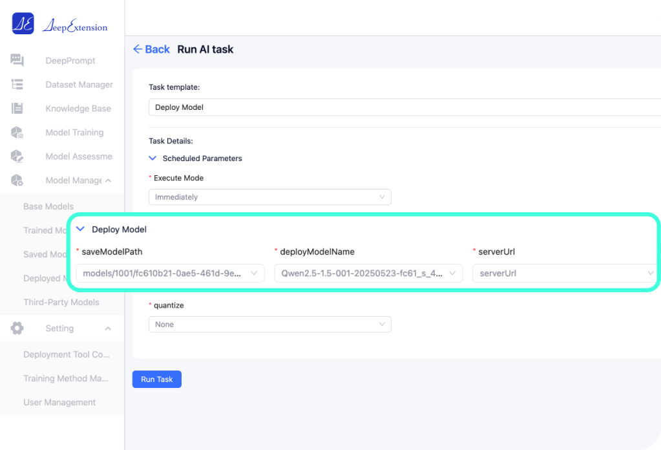The width and height of the screenshot is (661, 450).
Task: Open the Execute Mode dropdown
Action: coord(269,197)
